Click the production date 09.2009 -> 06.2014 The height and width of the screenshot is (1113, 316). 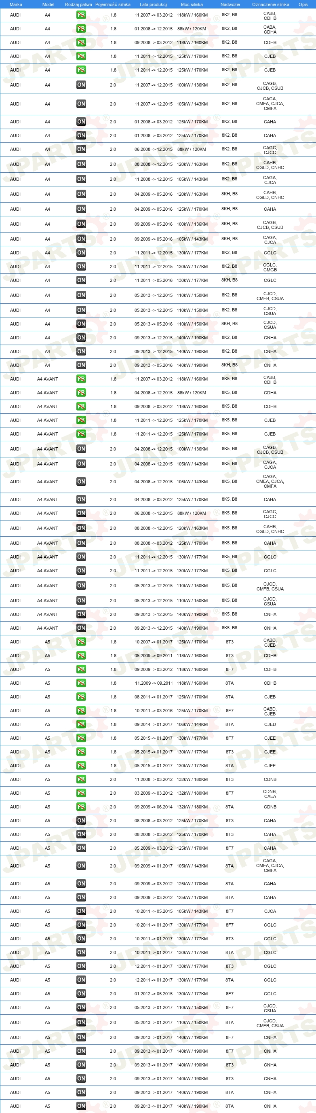click(x=153, y=807)
